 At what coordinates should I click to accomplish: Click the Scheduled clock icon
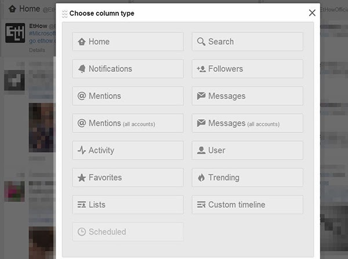point(82,232)
